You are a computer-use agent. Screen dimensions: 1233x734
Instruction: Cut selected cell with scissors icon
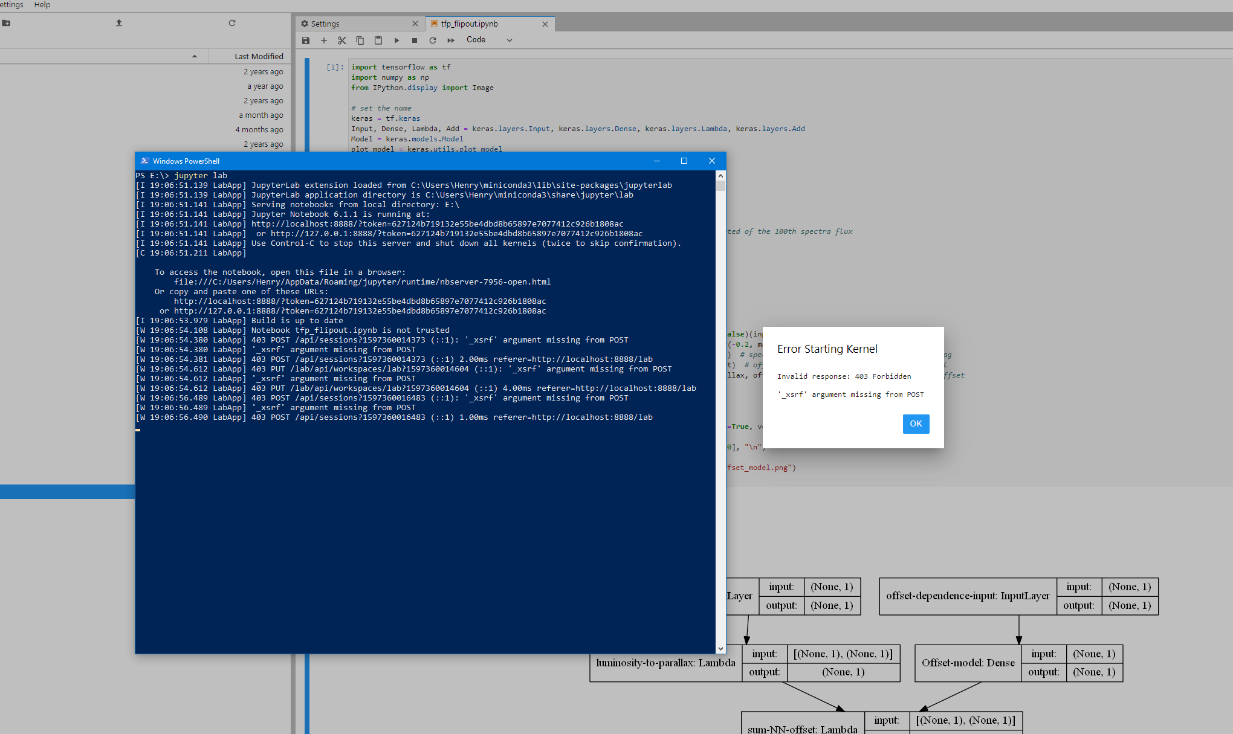[342, 40]
